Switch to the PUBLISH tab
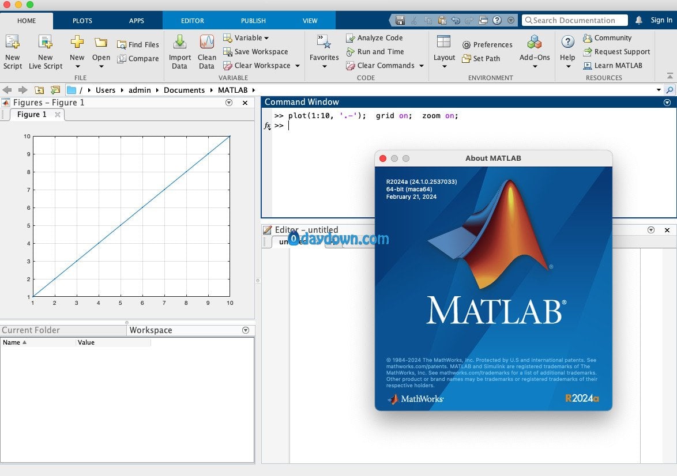 [254, 21]
